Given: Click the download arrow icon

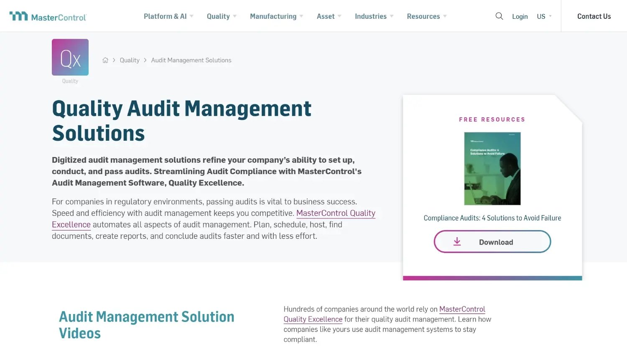Looking at the screenshot, I should [x=457, y=242].
